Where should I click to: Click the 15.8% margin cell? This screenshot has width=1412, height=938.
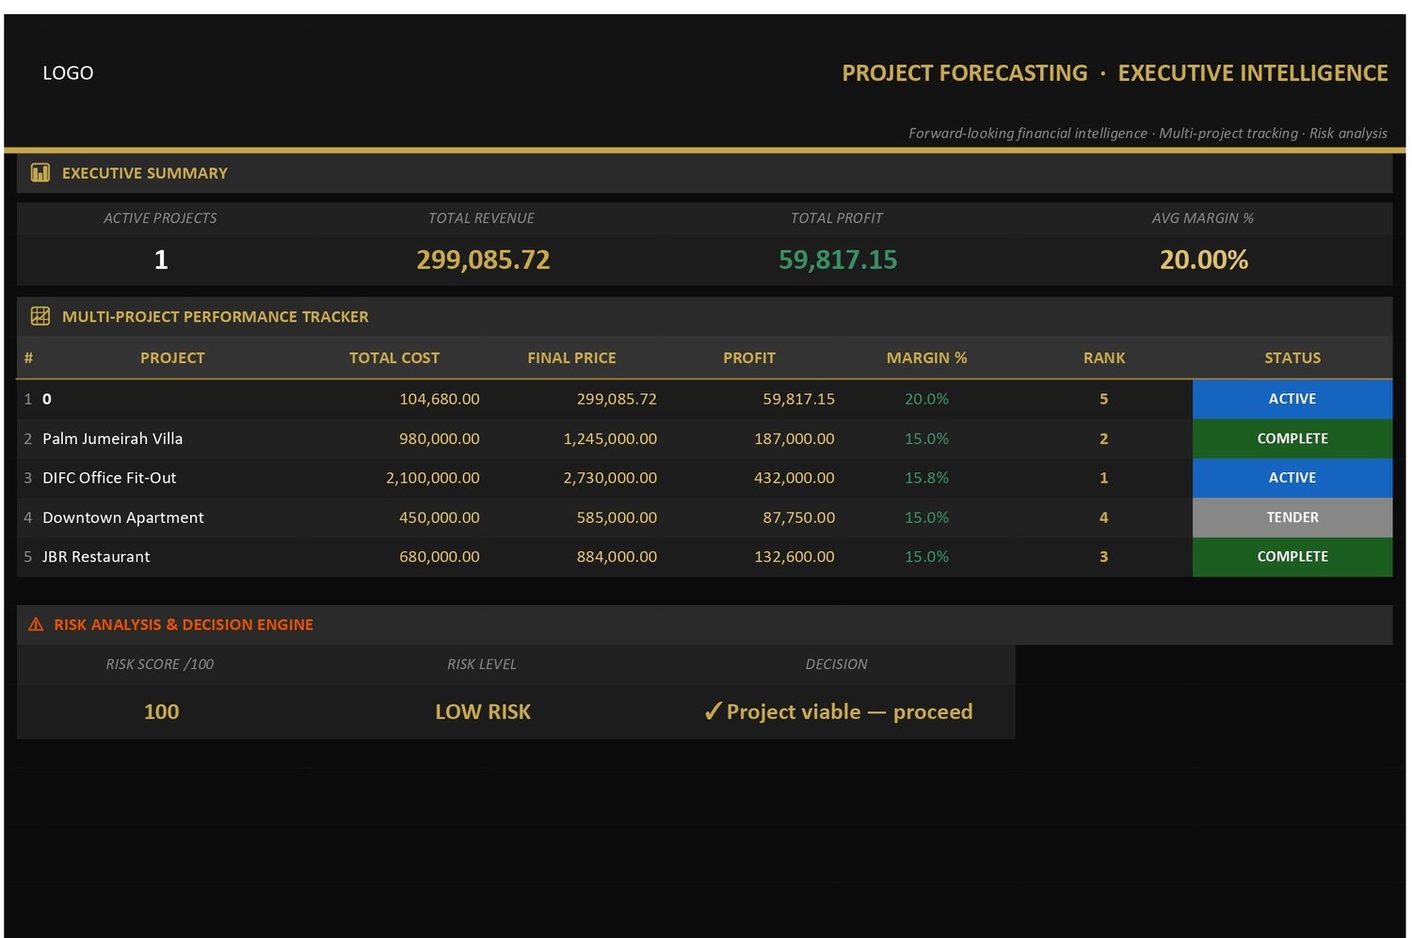coord(926,478)
